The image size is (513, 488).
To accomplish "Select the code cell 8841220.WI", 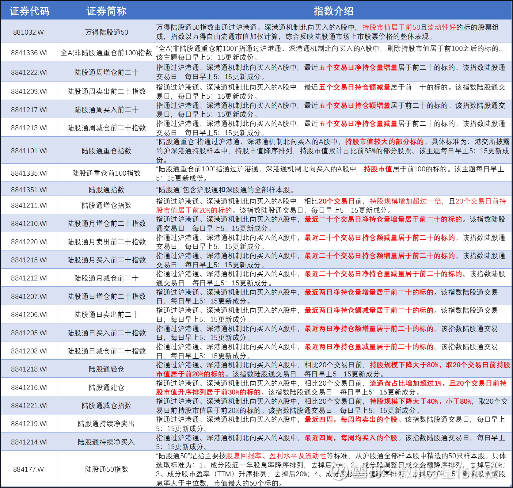I will tap(29, 242).
